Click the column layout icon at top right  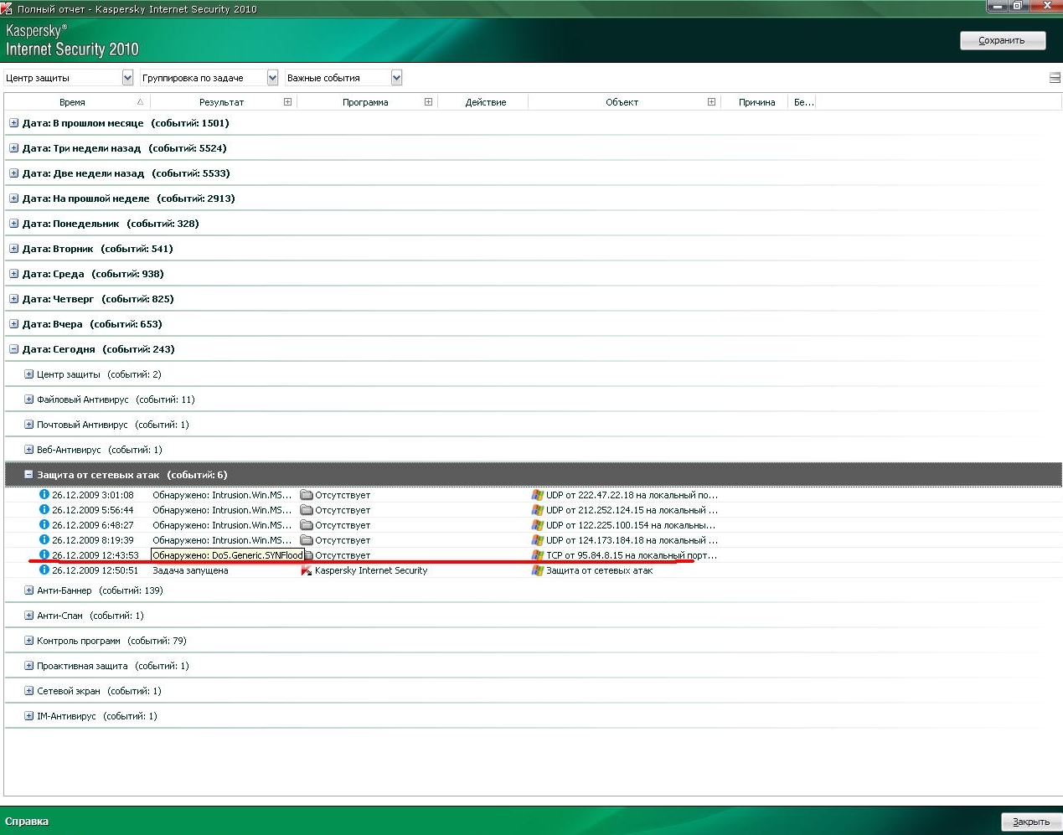tap(1055, 78)
